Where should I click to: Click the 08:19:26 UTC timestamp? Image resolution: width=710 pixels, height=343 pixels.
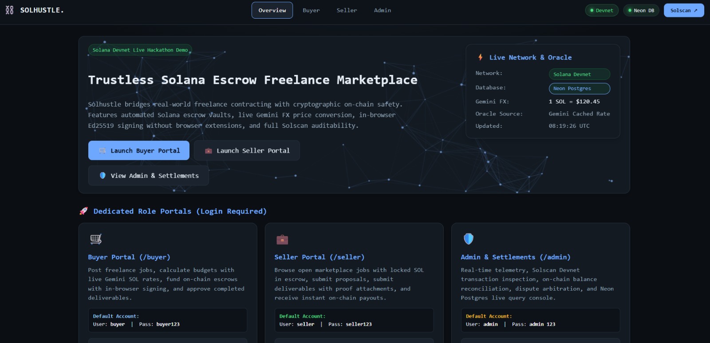[x=569, y=126]
